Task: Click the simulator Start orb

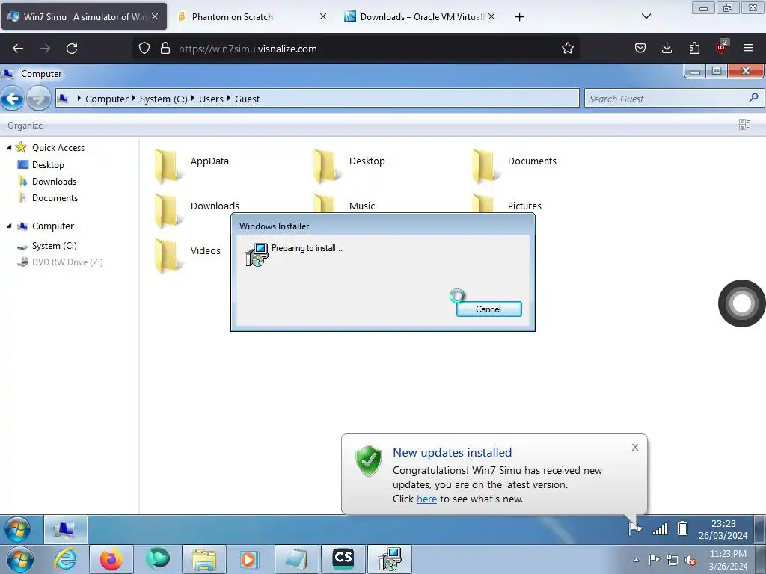Action: click(18, 529)
